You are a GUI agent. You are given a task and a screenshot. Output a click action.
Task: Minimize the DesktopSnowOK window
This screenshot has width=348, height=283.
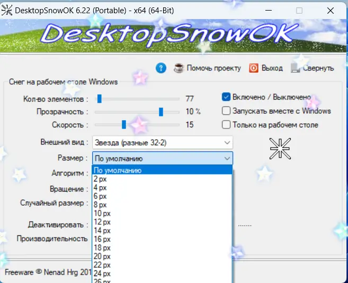269,11
